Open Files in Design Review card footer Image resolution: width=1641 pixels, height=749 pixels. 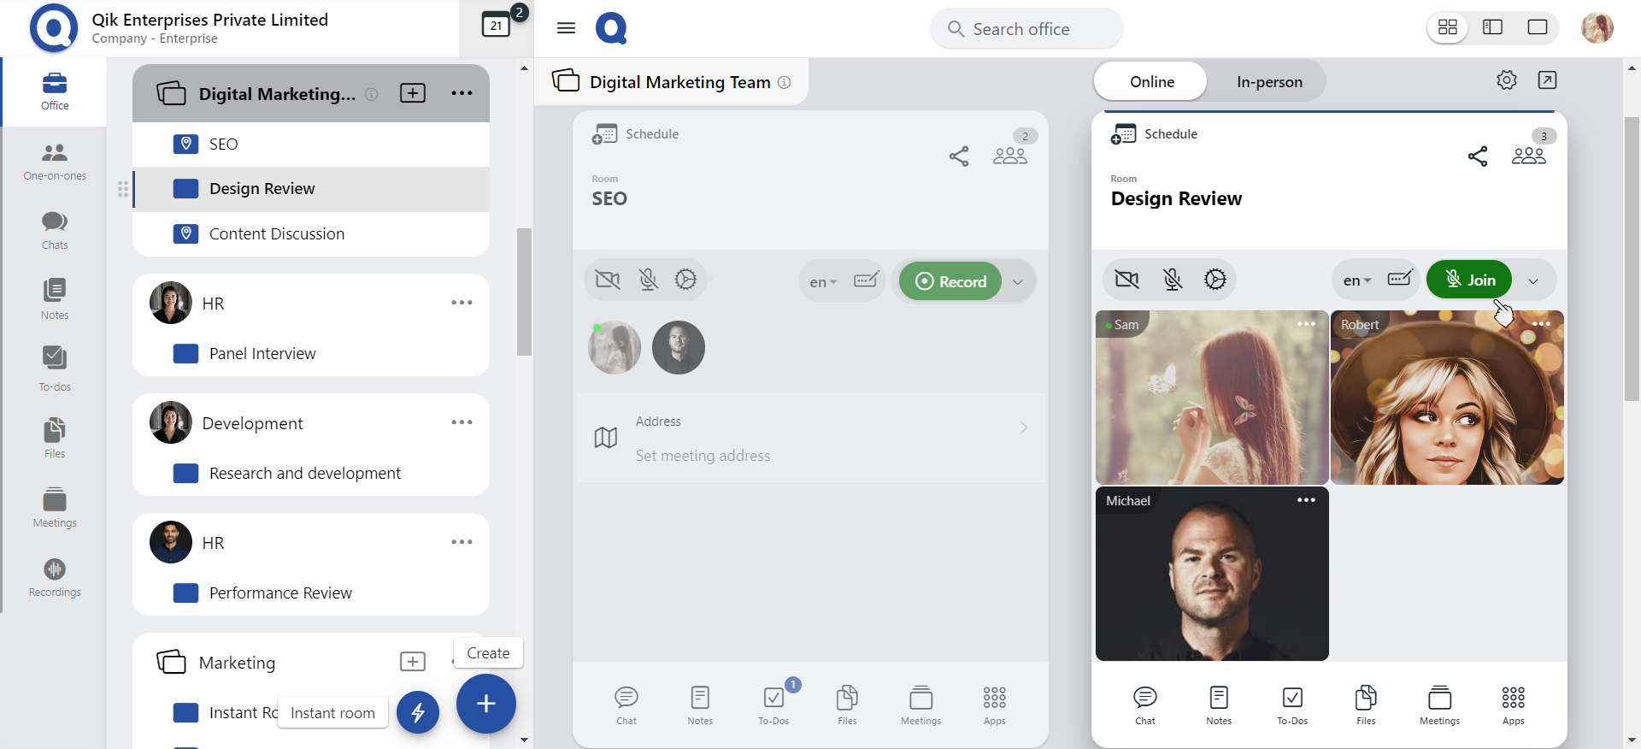(x=1366, y=705)
